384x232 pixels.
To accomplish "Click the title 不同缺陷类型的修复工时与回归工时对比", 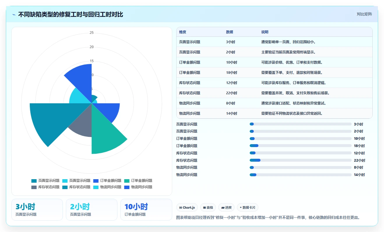I will tap(71, 14).
